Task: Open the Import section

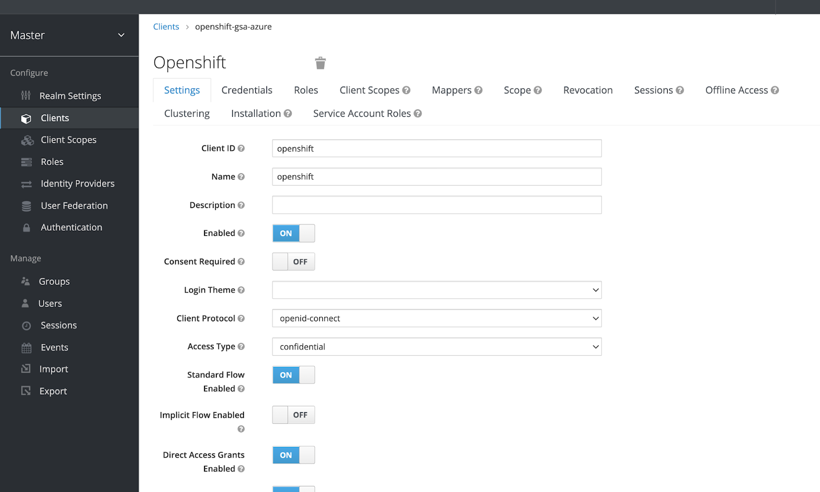Action: pyautogui.click(x=54, y=368)
